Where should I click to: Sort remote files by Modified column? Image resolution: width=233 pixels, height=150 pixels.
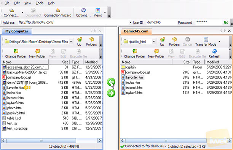[x=218, y=62]
